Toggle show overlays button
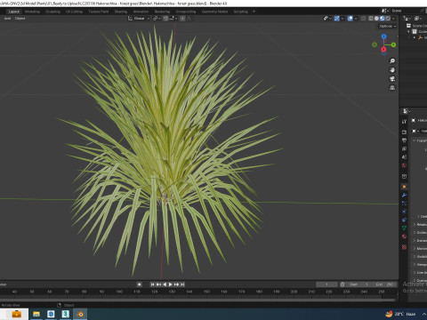This screenshot has height=320, width=427. [350, 19]
